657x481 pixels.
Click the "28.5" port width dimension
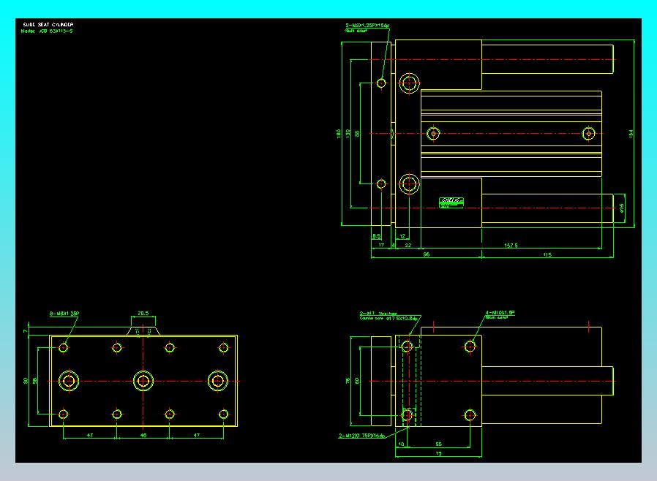pos(143,313)
